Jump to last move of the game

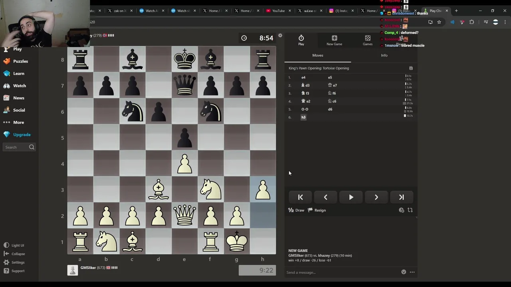401,197
